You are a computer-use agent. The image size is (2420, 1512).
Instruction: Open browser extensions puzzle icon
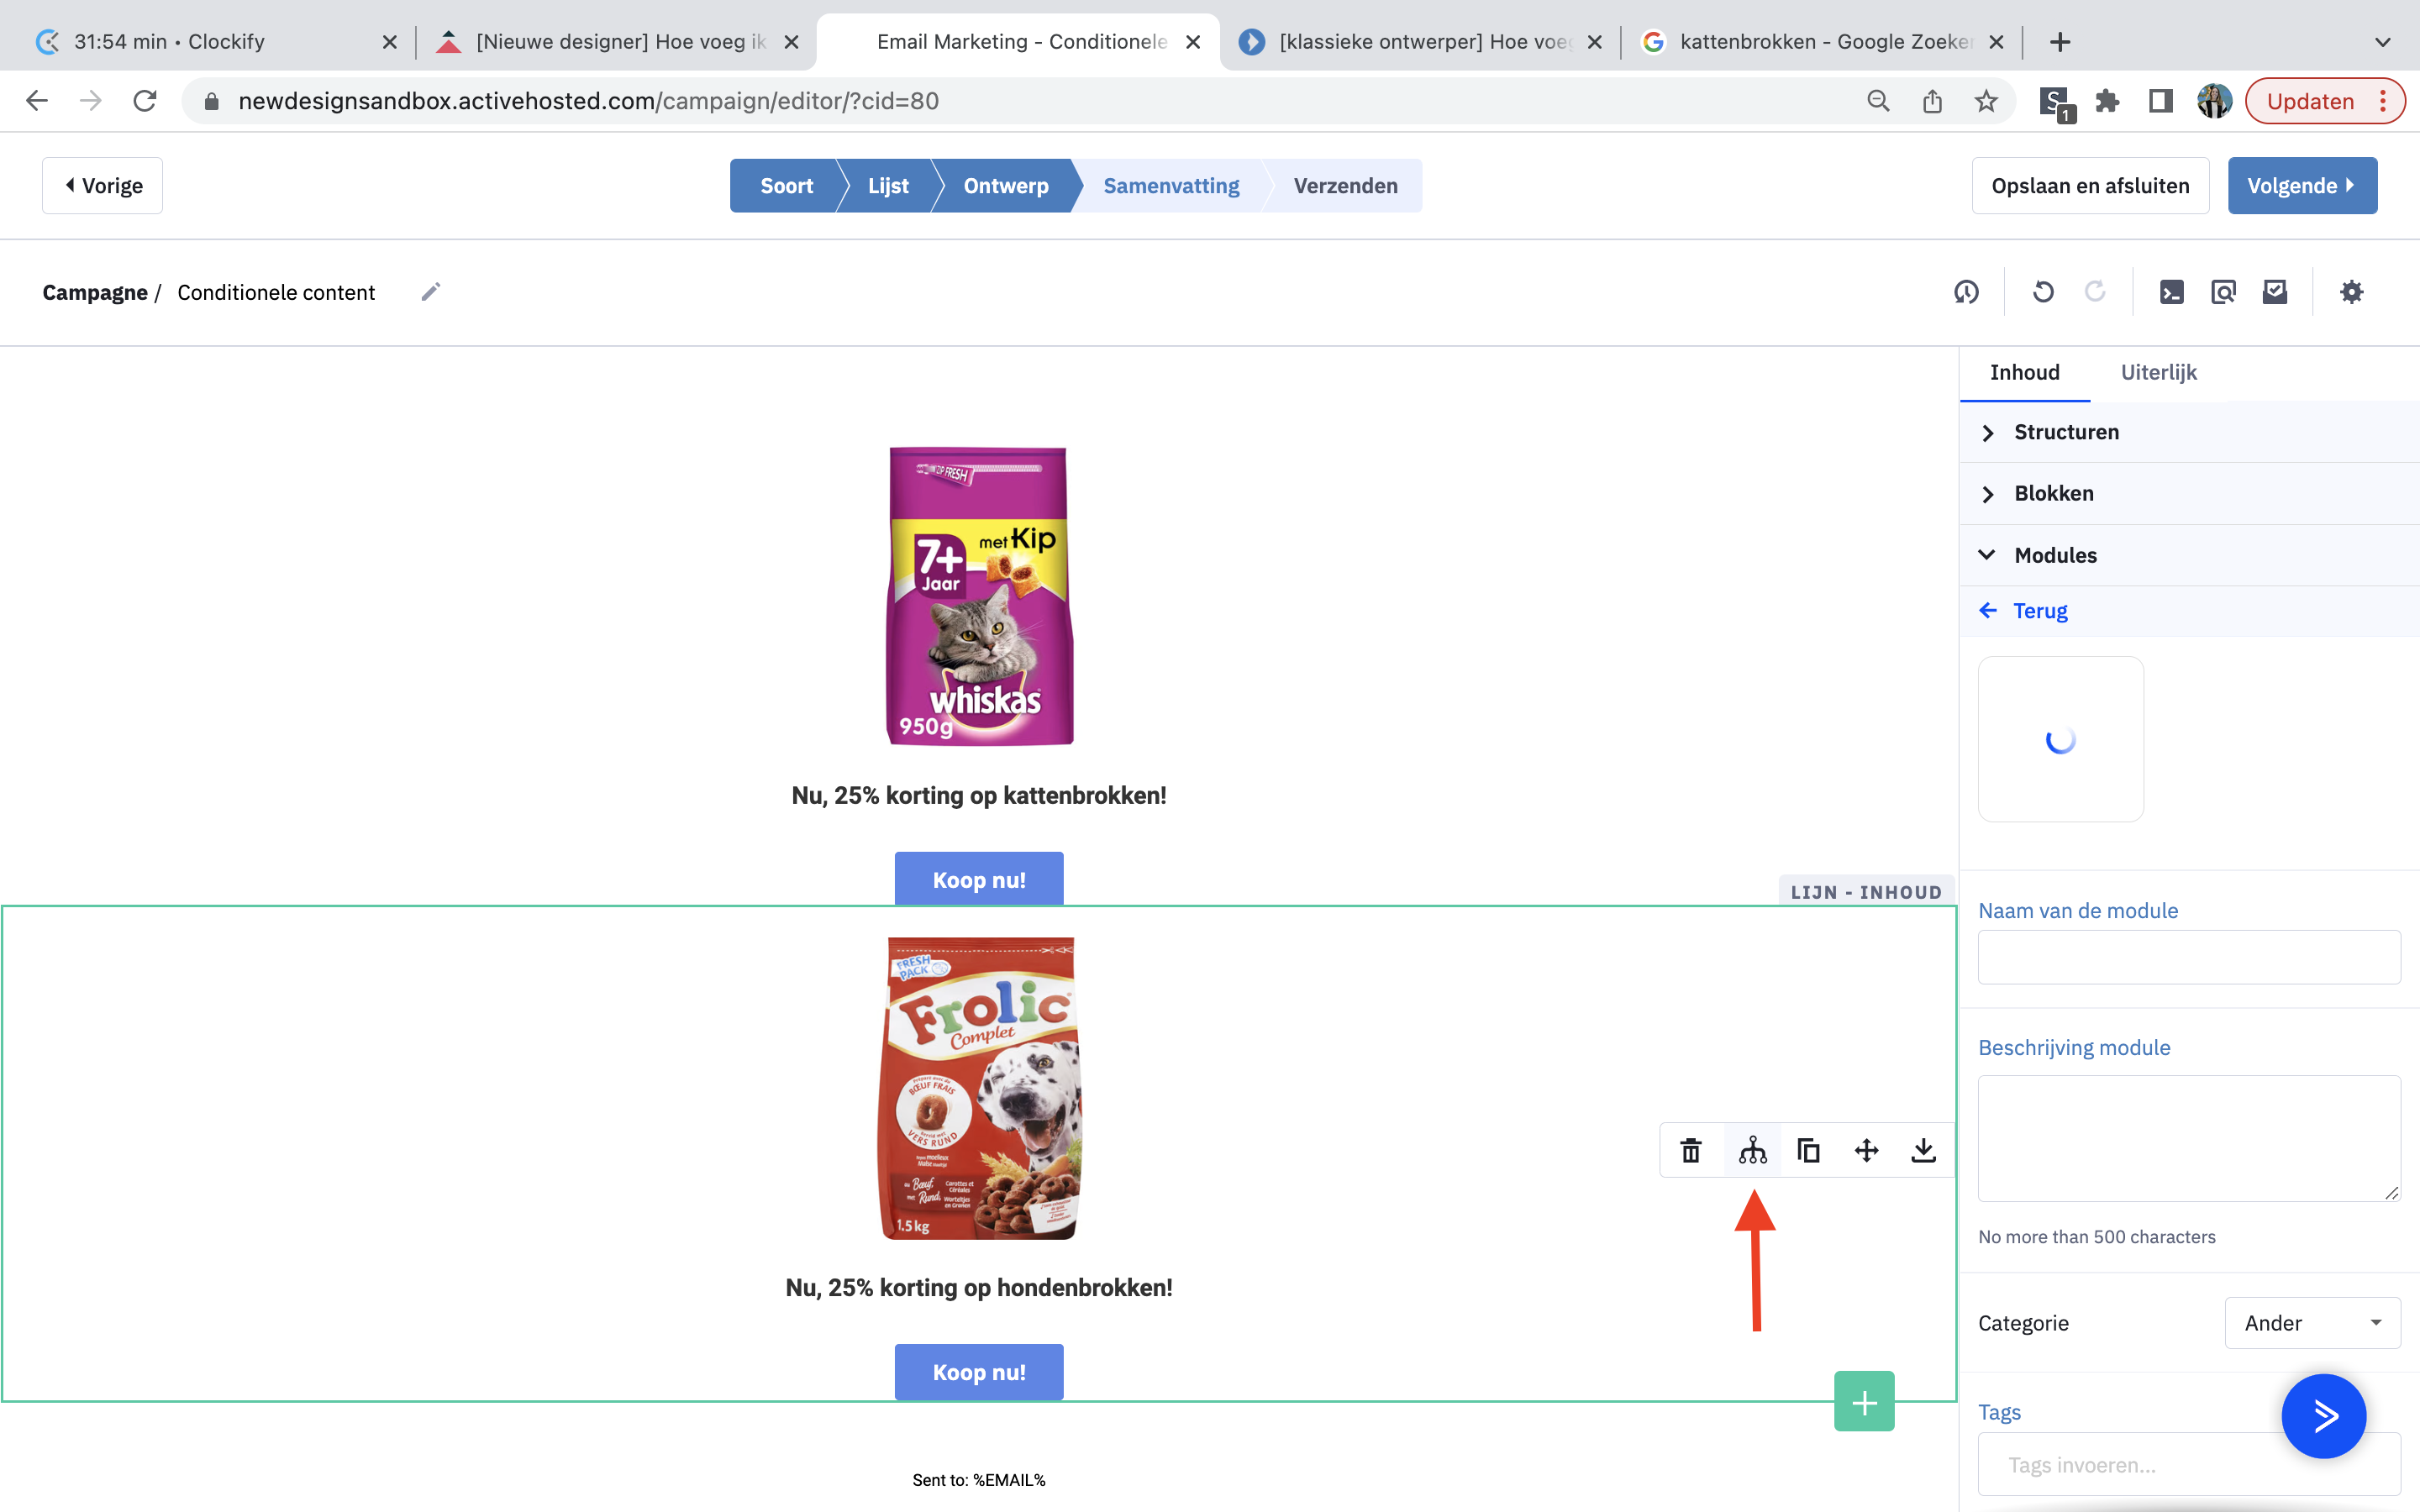coord(2107,101)
